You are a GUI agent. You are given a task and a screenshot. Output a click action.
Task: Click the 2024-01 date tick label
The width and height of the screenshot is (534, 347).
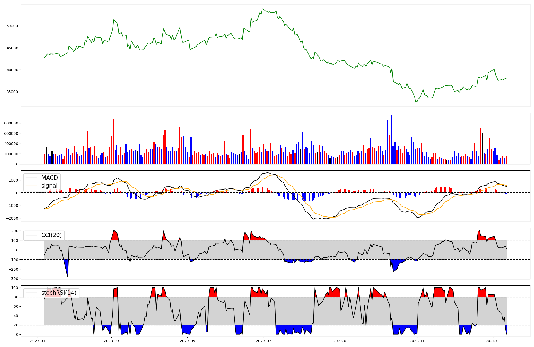tap(493, 341)
